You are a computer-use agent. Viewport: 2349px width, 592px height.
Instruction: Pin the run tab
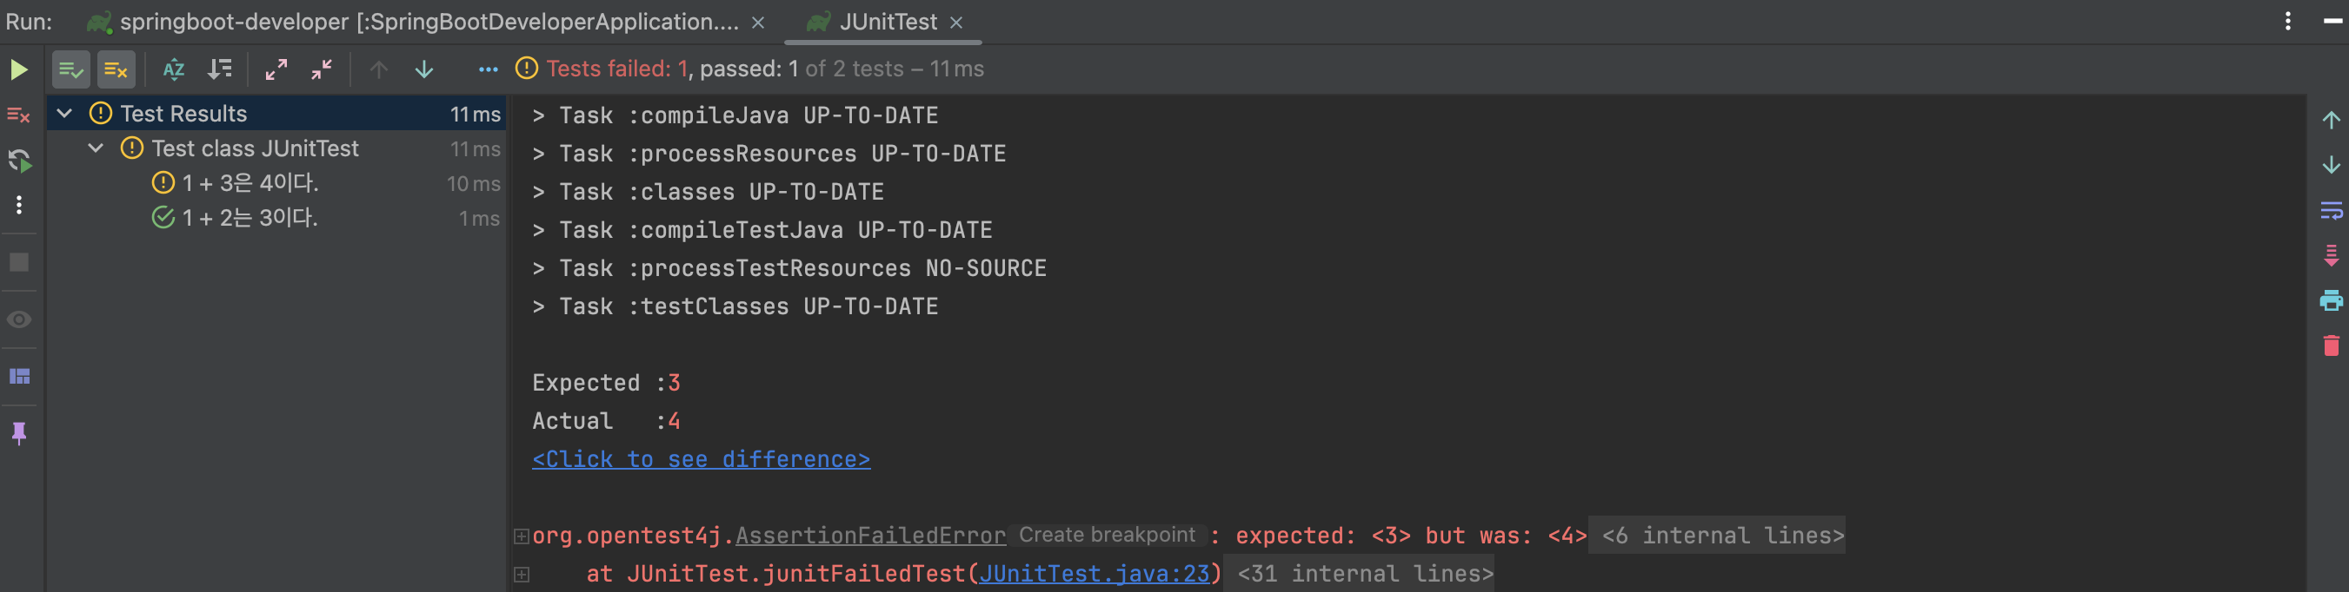coord(19,432)
